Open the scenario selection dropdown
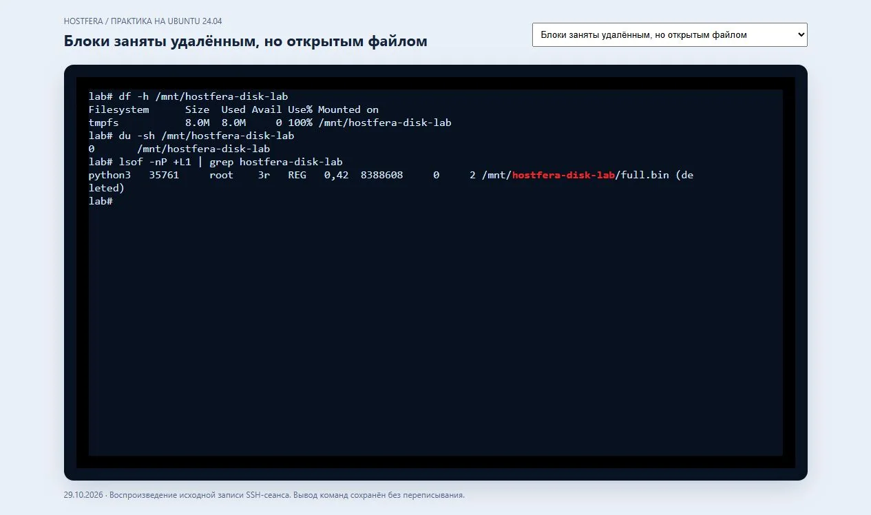This screenshot has height=515, width=871. point(669,34)
